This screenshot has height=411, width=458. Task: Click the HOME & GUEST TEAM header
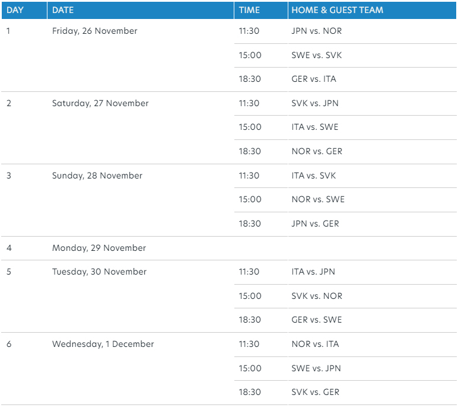(337, 10)
